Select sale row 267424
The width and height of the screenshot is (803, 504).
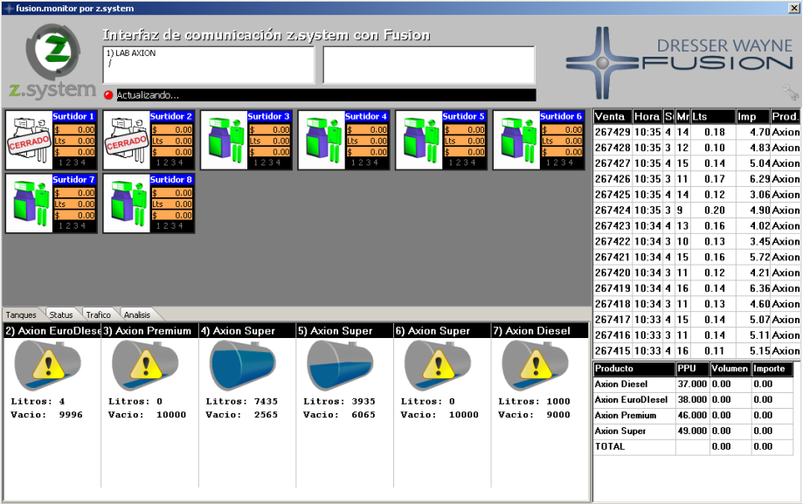(697, 210)
